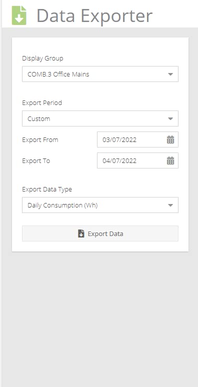Screen dimensions: 198x387
Task: Click the green Data Exporter file icon
Action: coord(19,15)
